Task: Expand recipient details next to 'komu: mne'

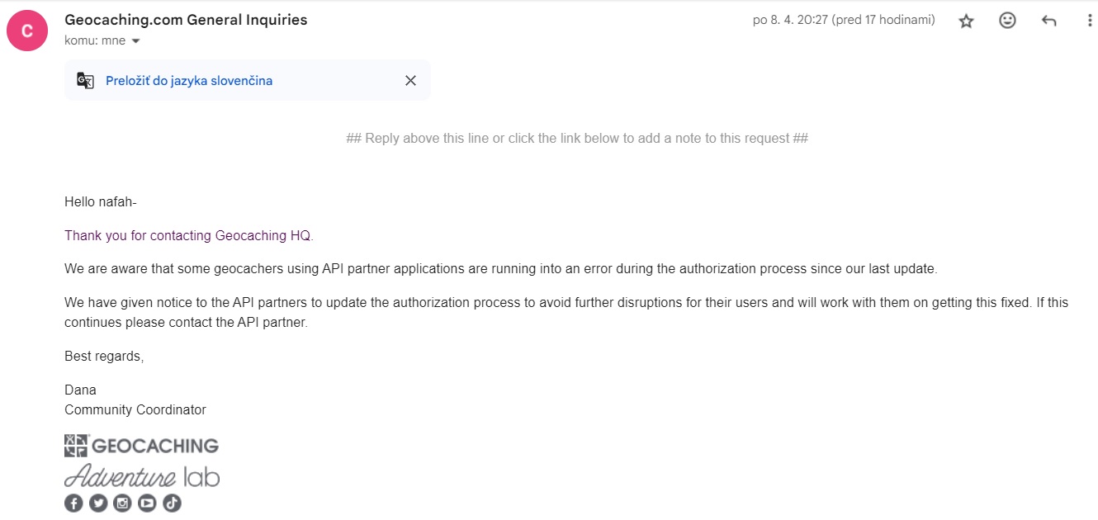Action: click(x=136, y=41)
